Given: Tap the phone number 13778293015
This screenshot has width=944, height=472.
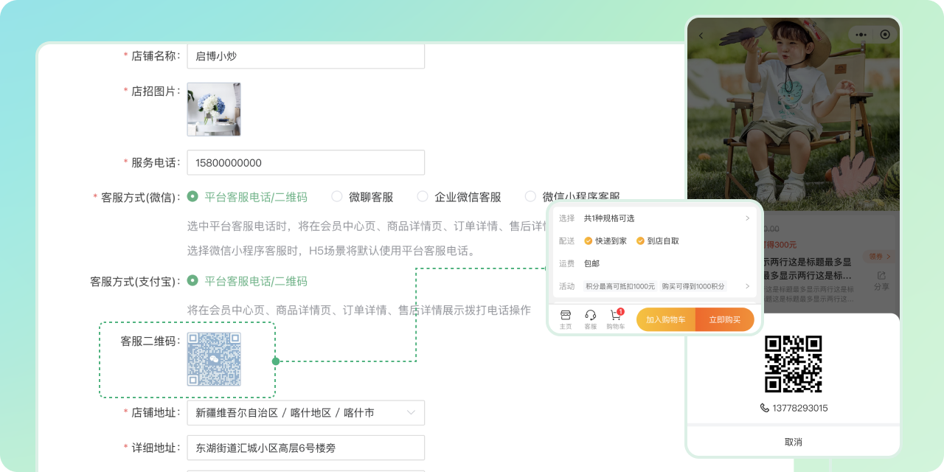Looking at the screenshot, I should tap(799, 408).
